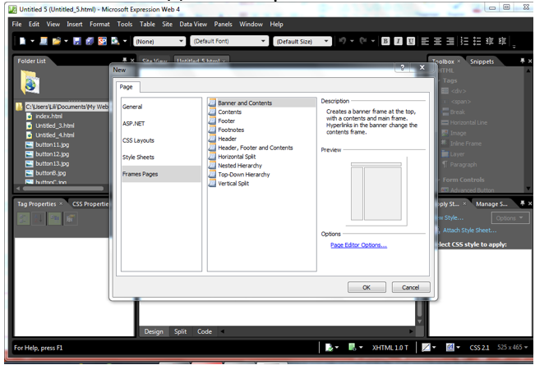Screen dimensions: 535x365
Task: Click the Redo toolbar icon
Action: coord(363,41)
